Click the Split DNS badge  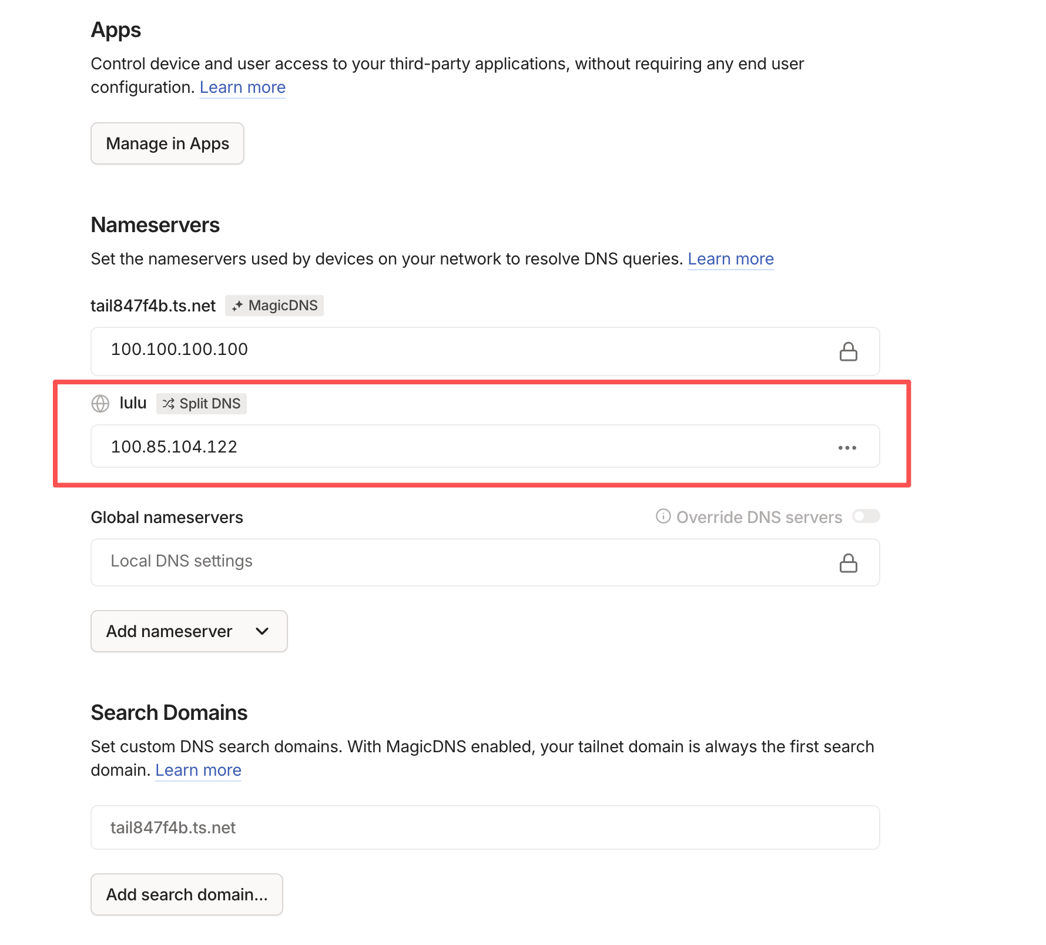point(202,404)
